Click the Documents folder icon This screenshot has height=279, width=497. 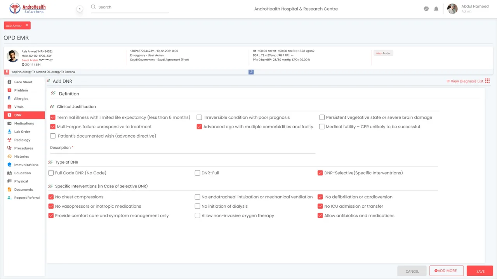pyautogui.click(x=9, y=189)
